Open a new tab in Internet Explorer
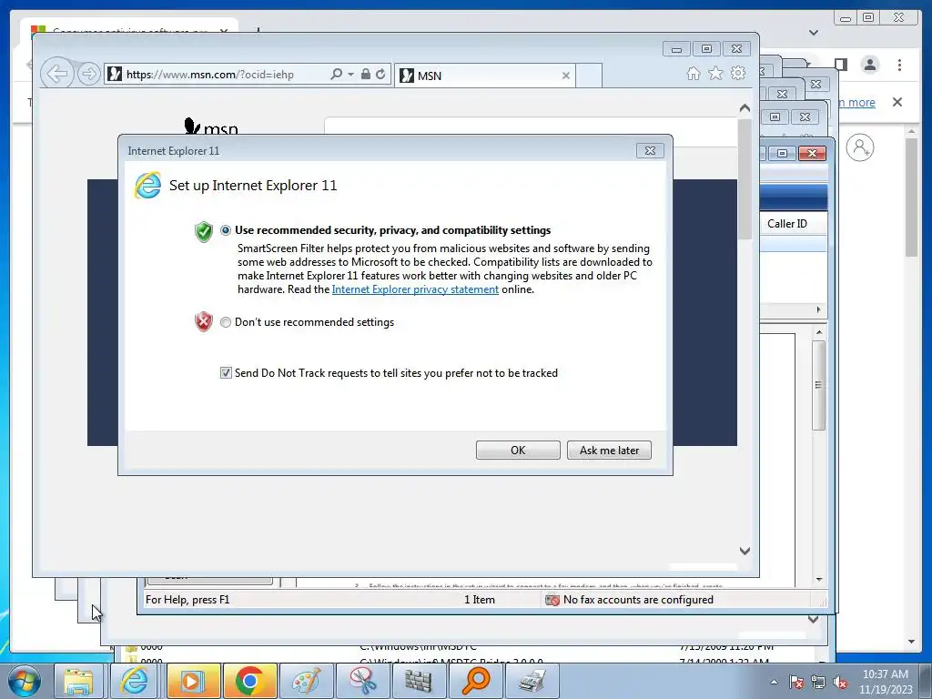The width and height of the screenshot is (932, 699). 589,76
